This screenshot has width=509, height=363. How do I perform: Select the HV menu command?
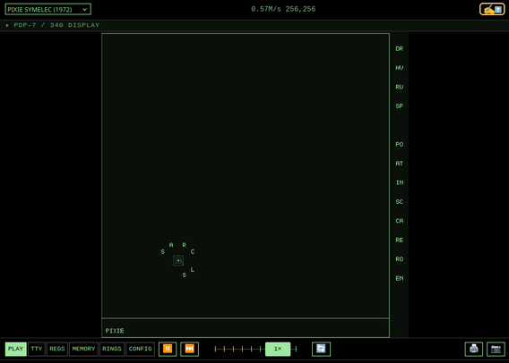(400, 68)
